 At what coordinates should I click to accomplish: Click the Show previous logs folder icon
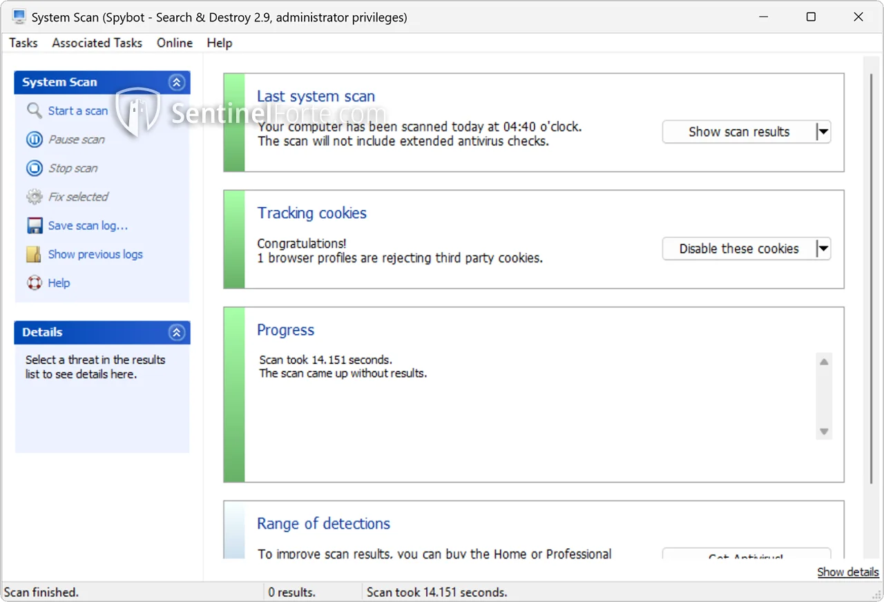tap(35, 254)
